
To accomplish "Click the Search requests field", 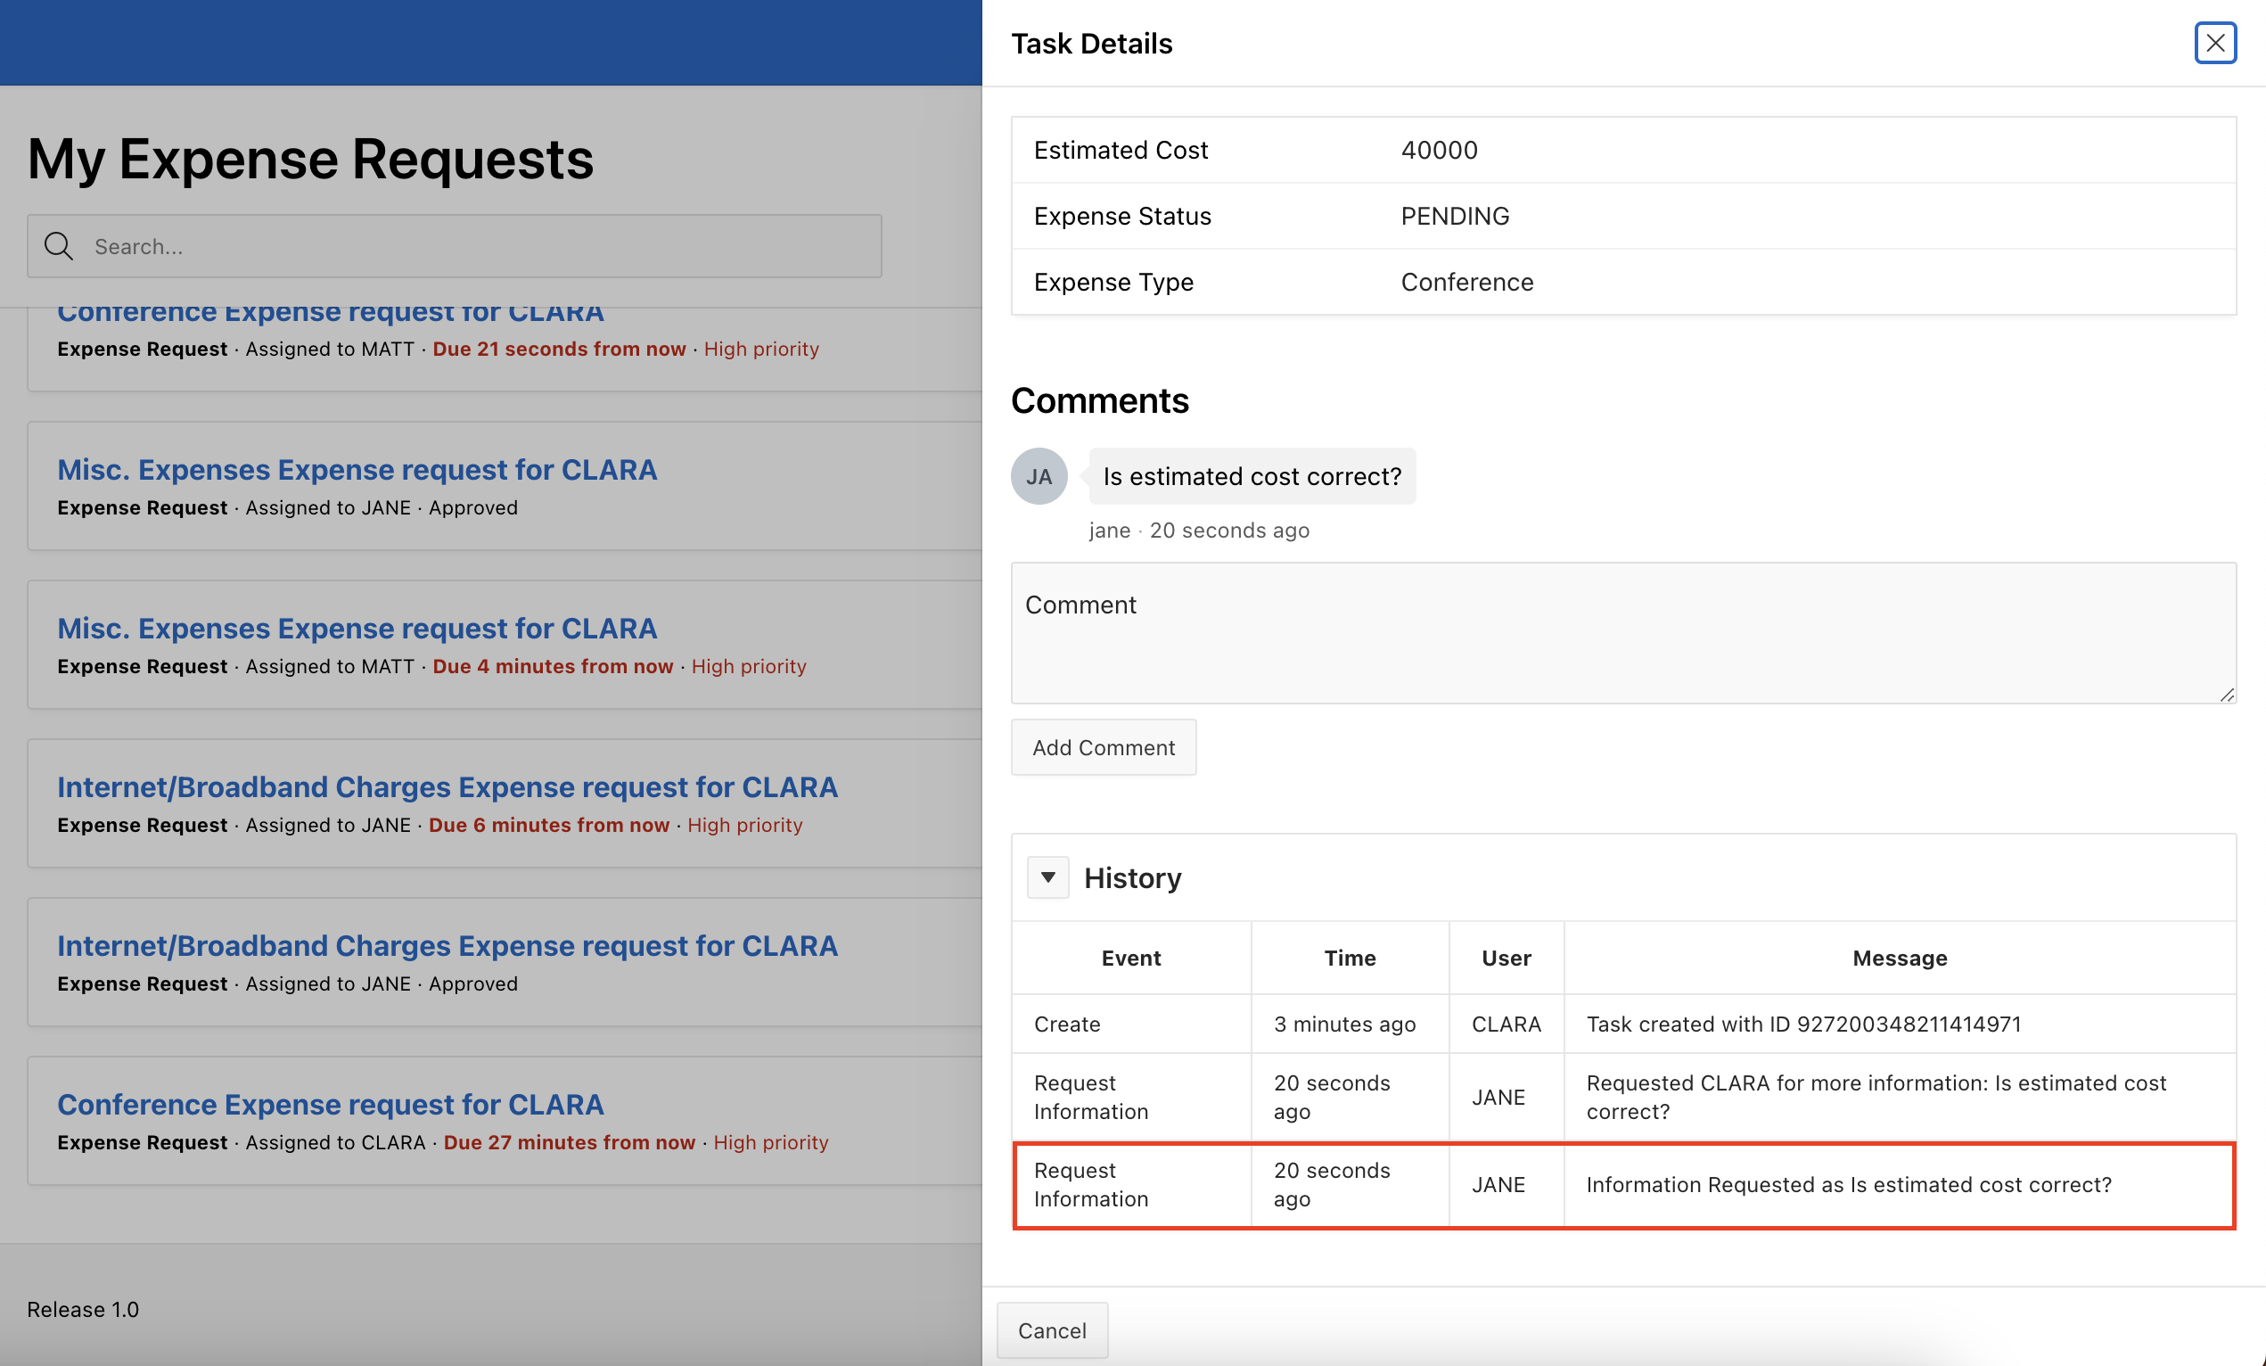I will [478, 245].
